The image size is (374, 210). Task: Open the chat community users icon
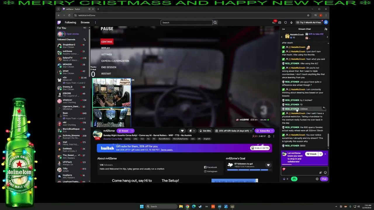coord(326,29)
